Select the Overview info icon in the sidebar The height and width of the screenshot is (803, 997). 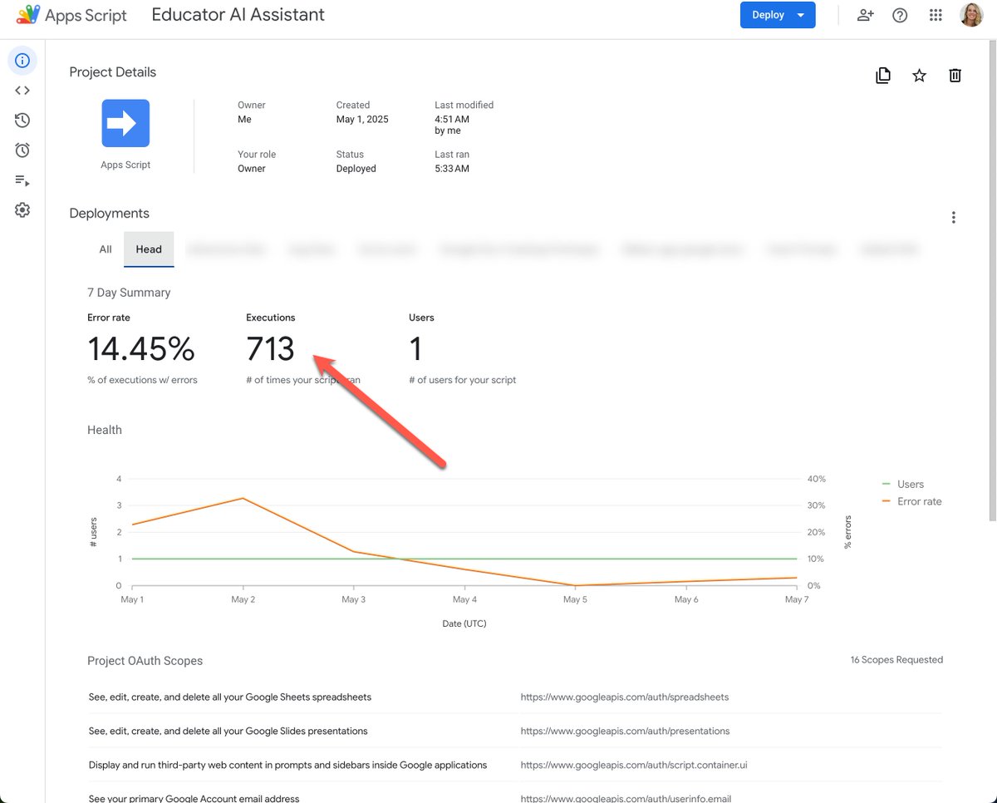tap(22, 60)
